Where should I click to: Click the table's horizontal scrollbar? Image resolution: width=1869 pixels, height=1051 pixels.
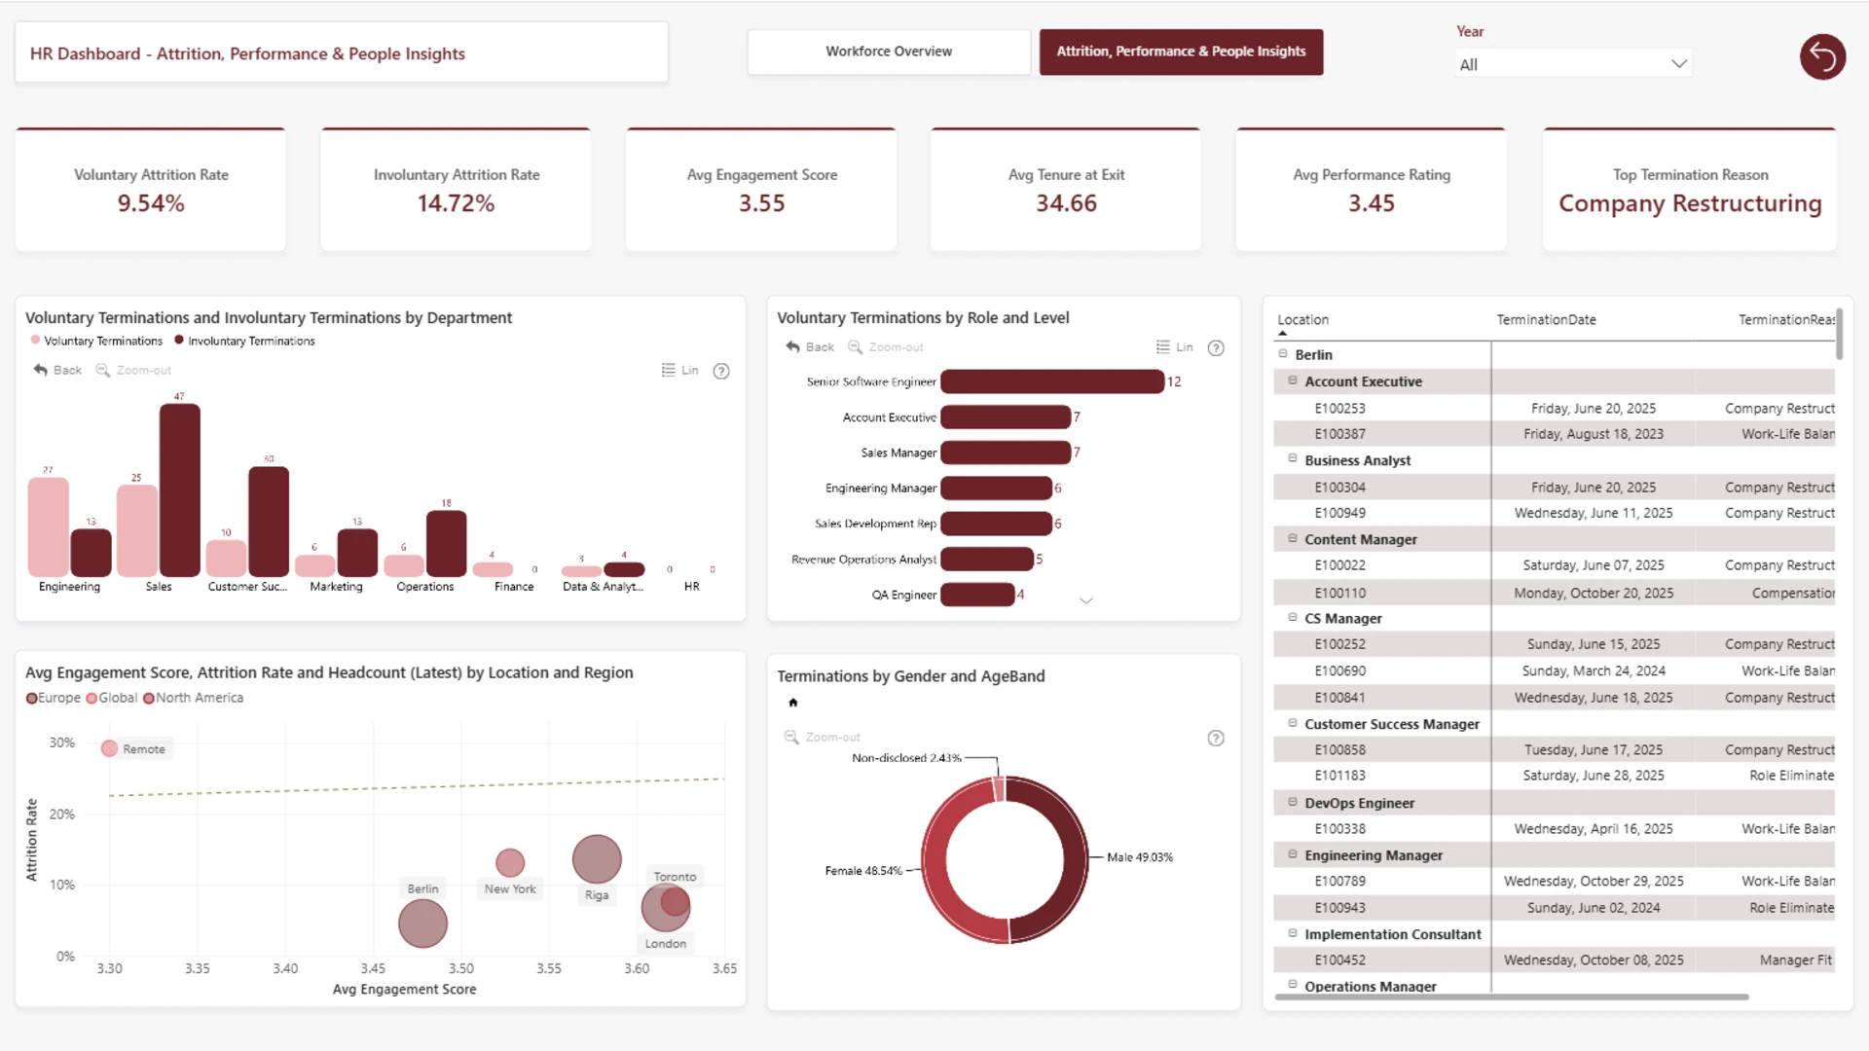1512,997
